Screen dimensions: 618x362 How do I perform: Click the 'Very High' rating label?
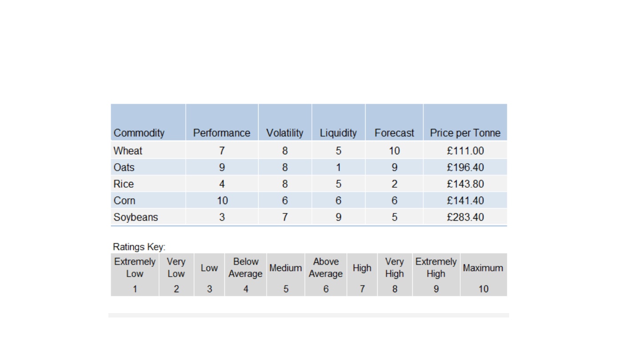pyautogui.click(x=395, y=268)
